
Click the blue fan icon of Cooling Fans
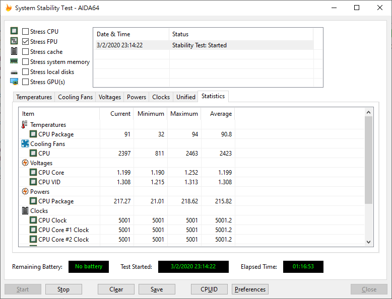(x=25, y=143)
